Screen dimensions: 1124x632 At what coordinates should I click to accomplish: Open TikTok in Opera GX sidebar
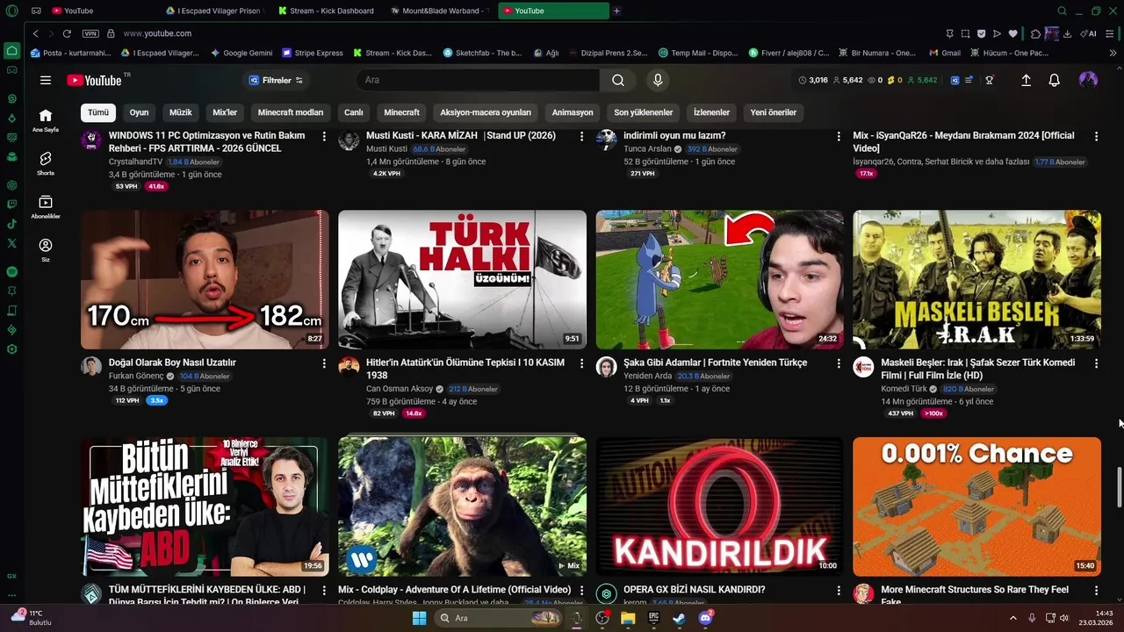(11, 223)
